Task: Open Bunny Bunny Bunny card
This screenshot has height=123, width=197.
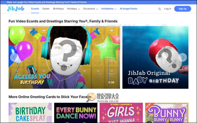Action: [x=167, y=113]
